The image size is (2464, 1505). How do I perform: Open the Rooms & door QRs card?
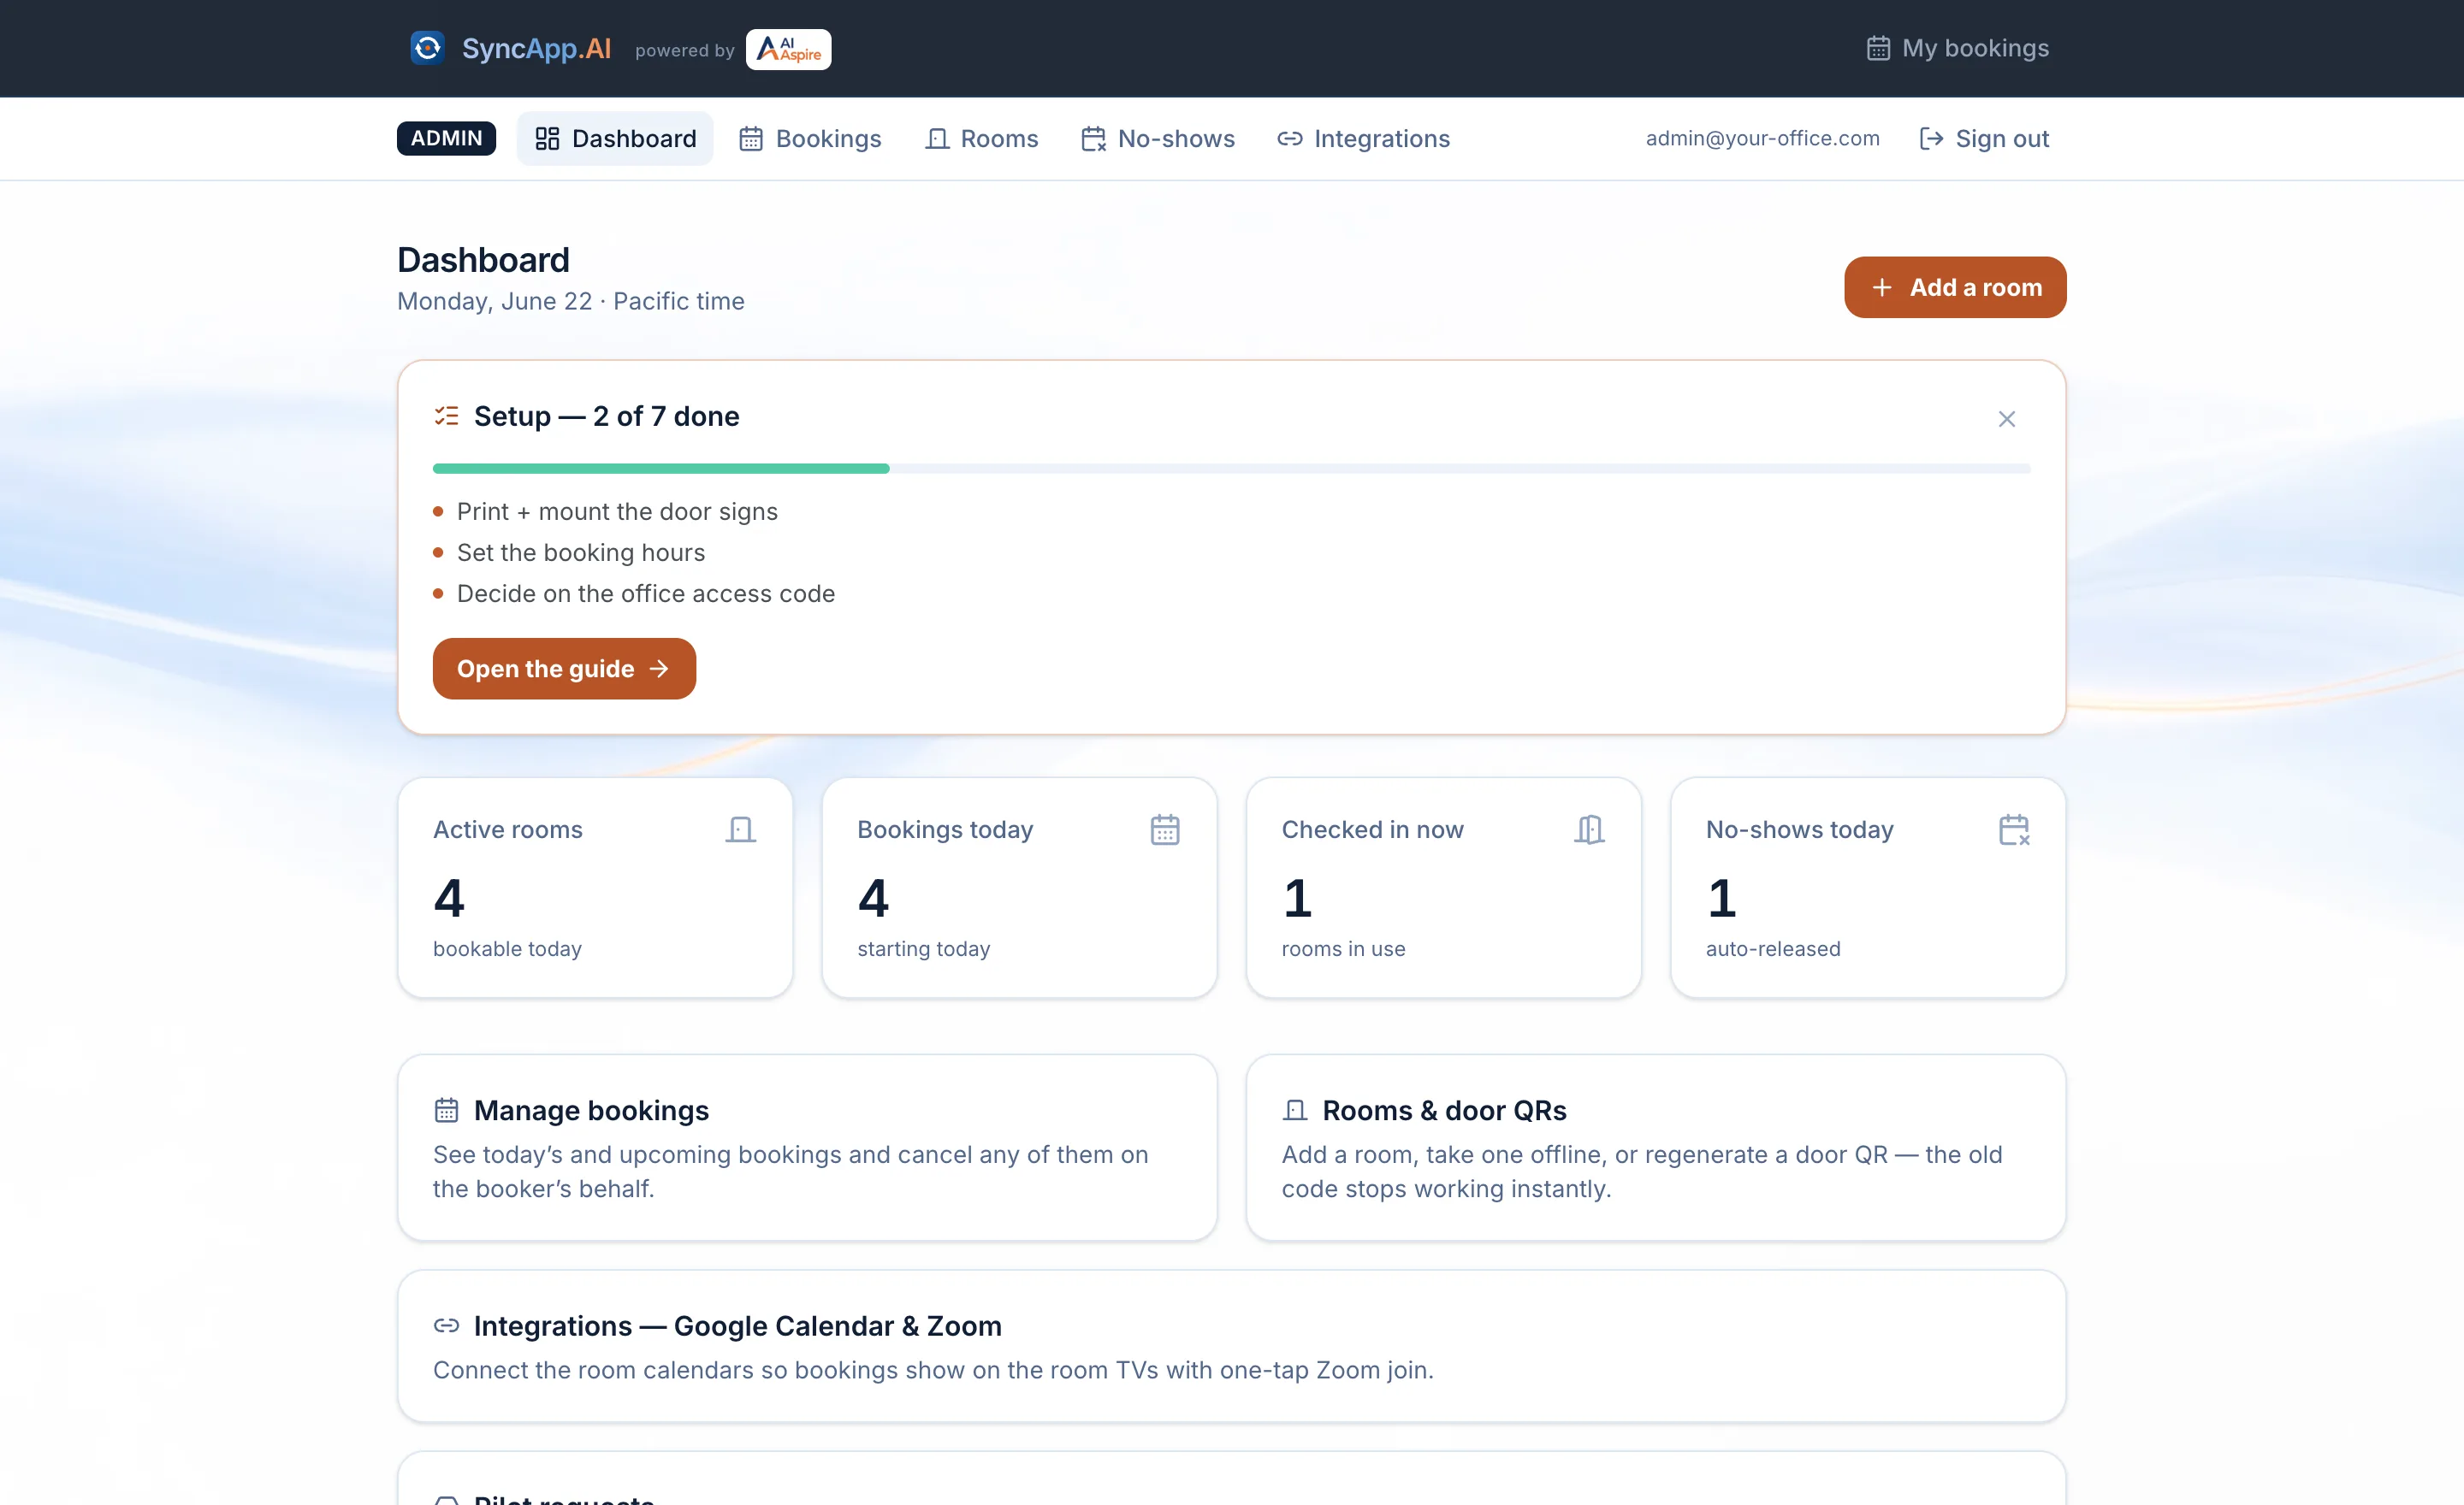coord(1656,1148)
